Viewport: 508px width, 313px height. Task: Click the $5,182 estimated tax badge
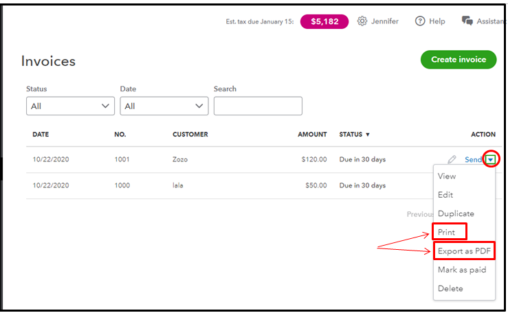pyautogui.click(x=324, y=22)
